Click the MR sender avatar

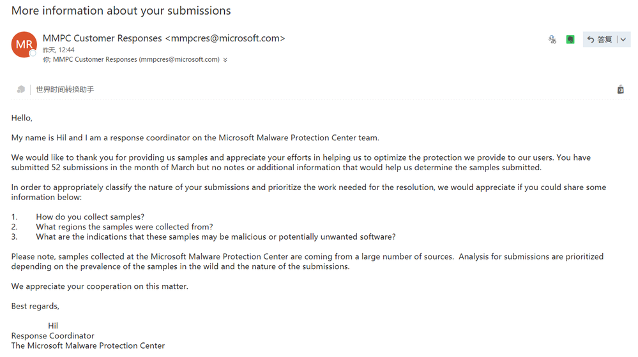click(x=24, y=44)
